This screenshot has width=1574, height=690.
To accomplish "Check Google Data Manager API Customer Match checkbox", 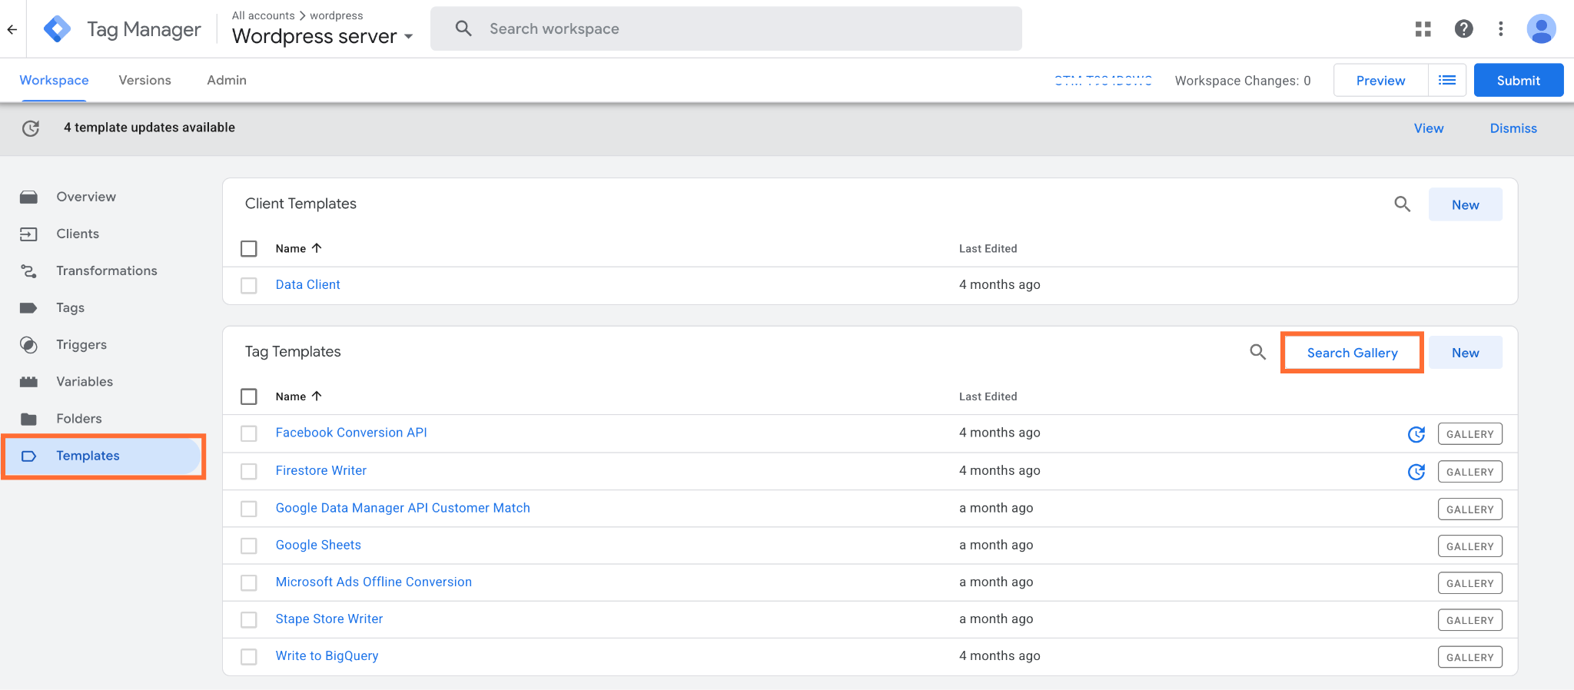I will pos(249,509).
